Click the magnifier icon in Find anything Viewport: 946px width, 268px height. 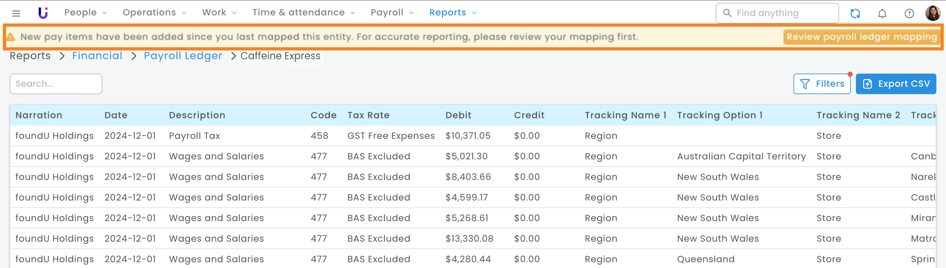coord(727,13)
